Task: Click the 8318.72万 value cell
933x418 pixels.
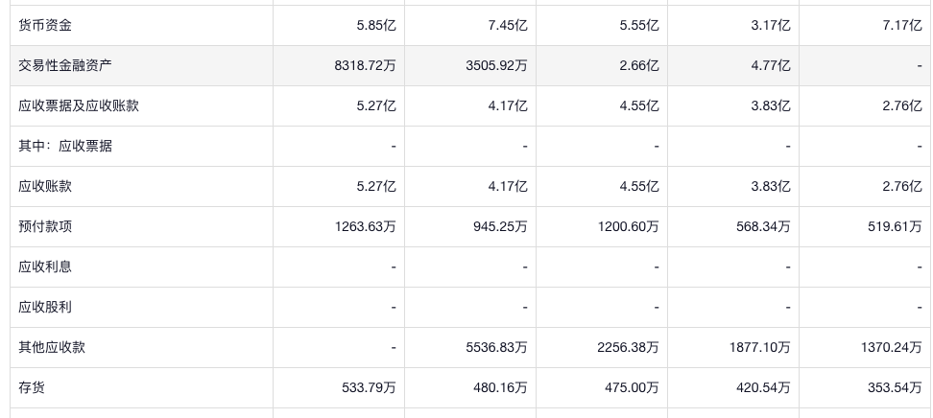Action: pyautogui.click(x=359, y=66)
